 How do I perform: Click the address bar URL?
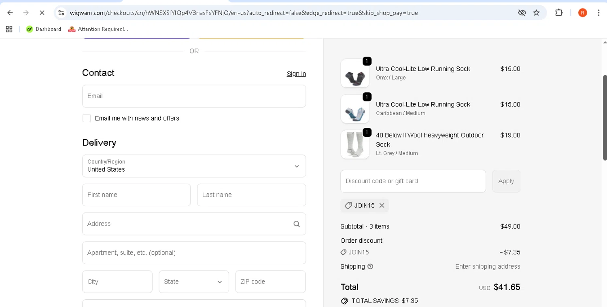(244, 13)
